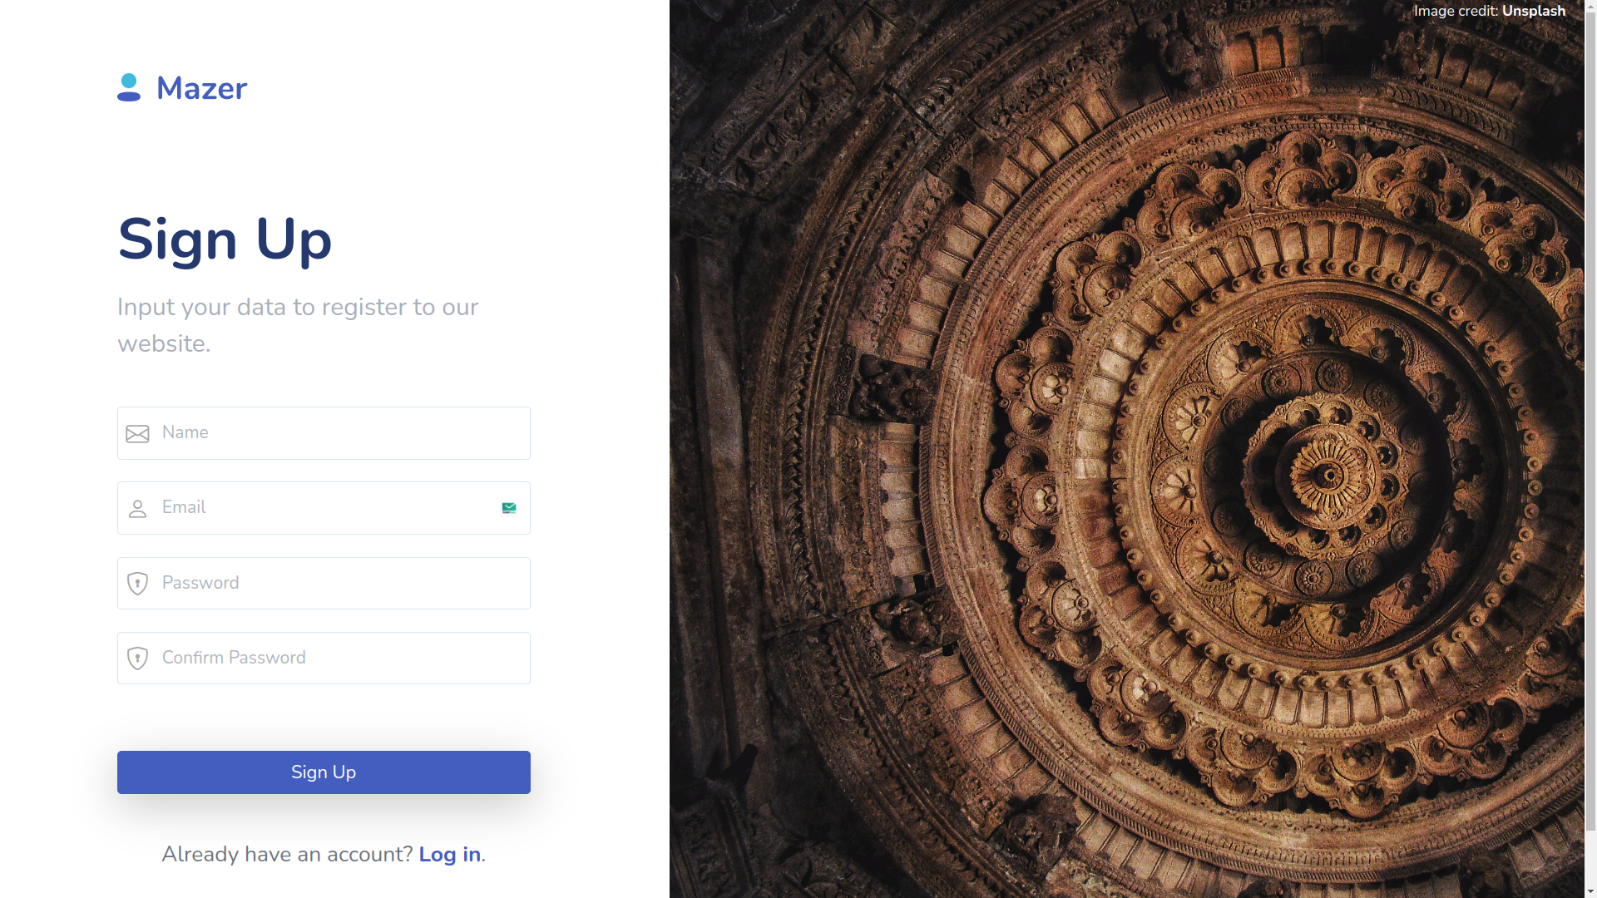Click the Mazer brand name text

click(x=201, y=89)
